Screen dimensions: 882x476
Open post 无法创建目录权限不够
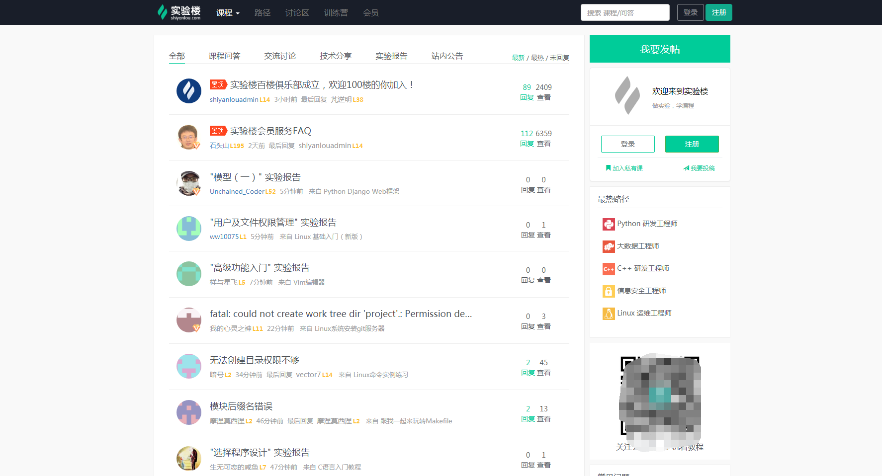pyautogui.click(x=255, y=360)
